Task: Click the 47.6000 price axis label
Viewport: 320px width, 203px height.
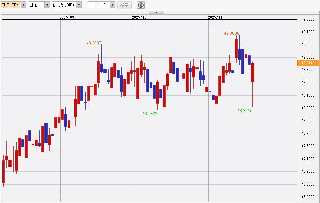Action: point(308,146)
